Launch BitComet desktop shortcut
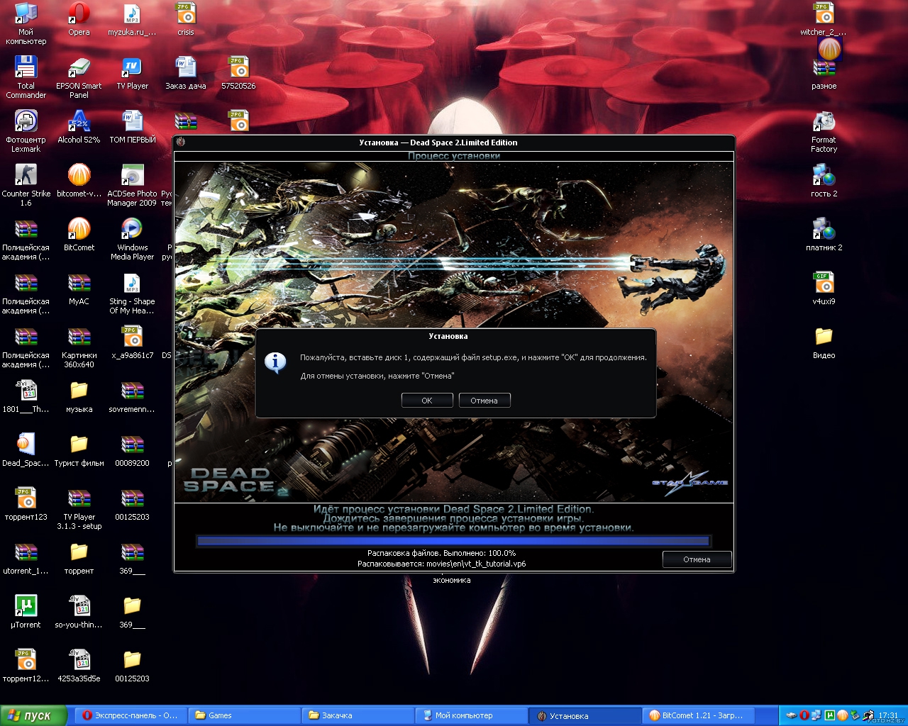 pos(79,235)
